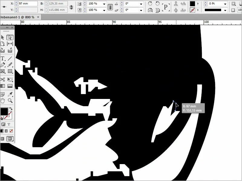Toggle constrain width and height proportions

tap(71, 7)
